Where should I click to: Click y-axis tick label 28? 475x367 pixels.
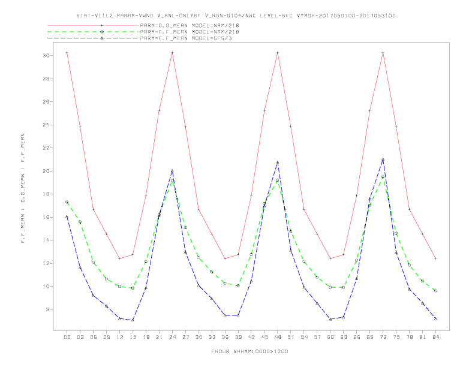pos(46,79)
